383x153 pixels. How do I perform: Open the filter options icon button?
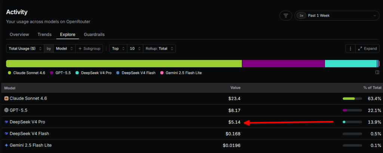point(286,16)
